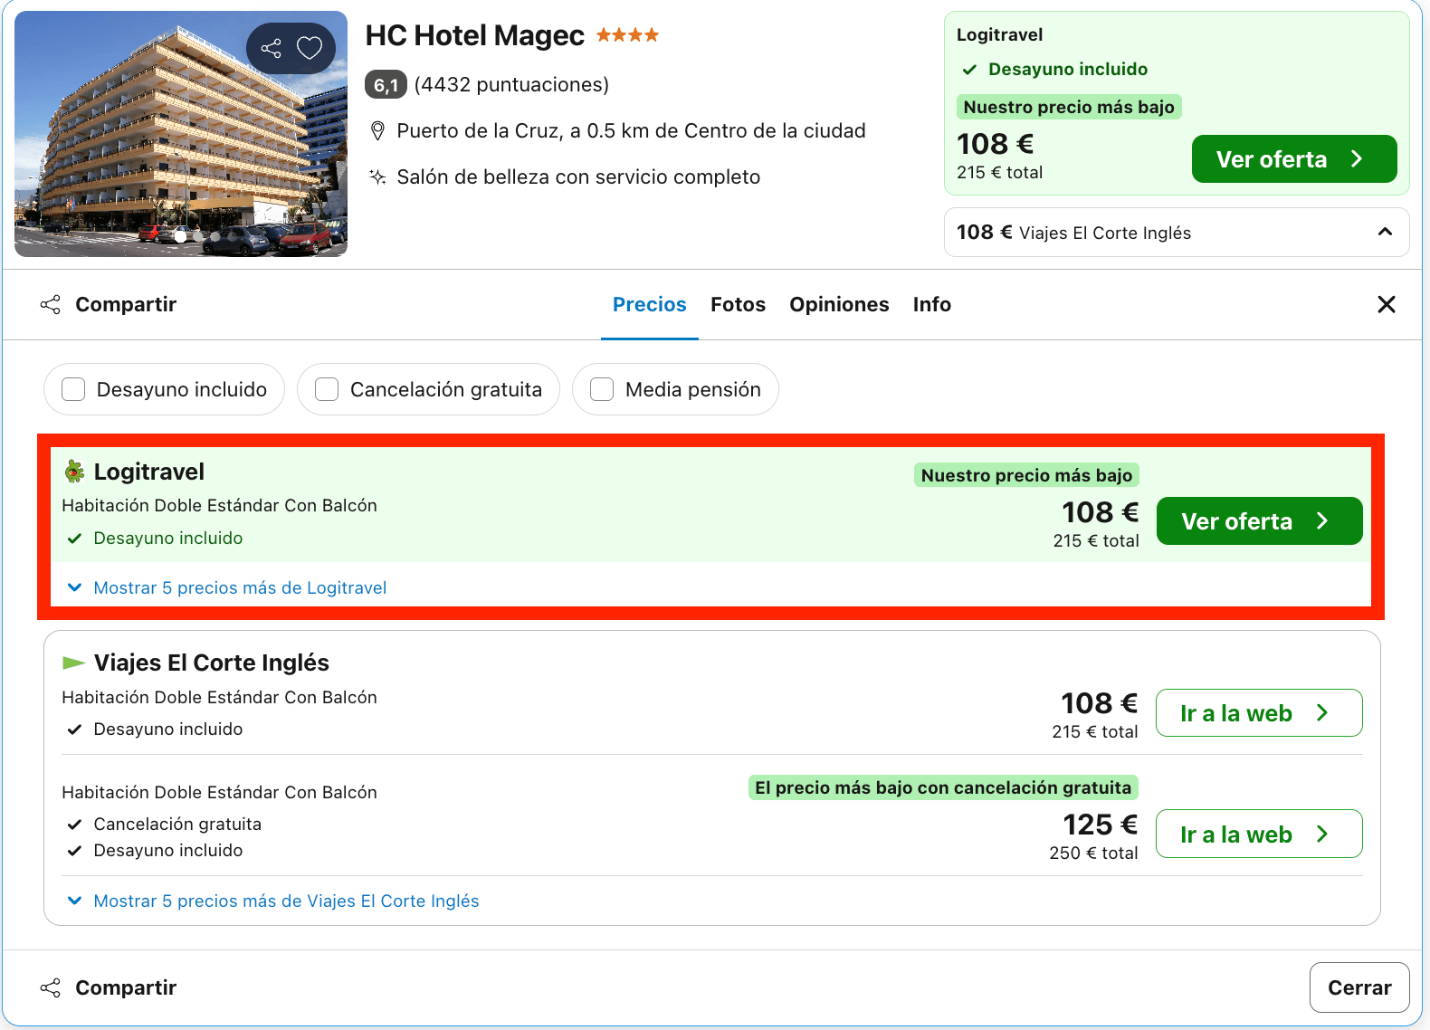This screenshot has height=1030, width=1430.
Task: Click the four-star rating icons
Action: click(627, 35)
